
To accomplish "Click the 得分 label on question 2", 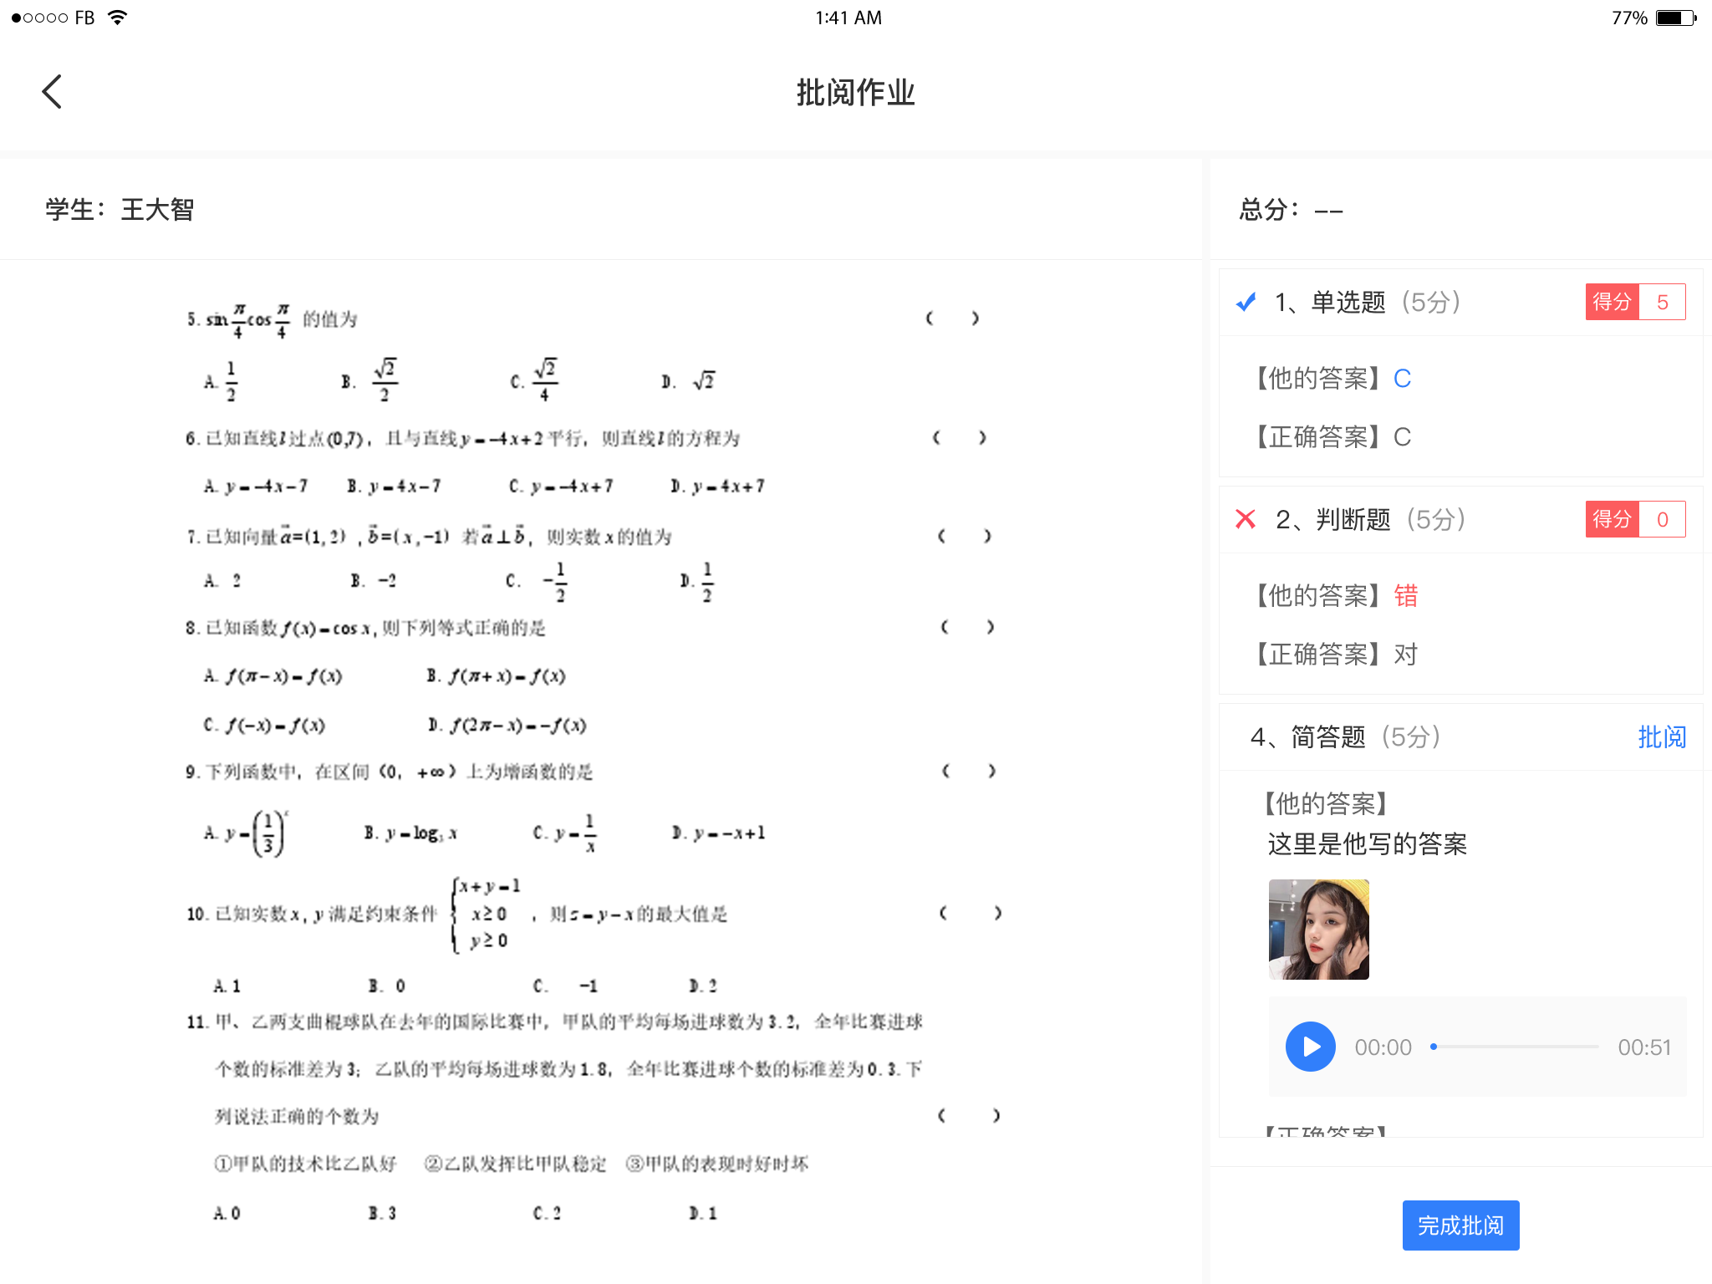I will [x=1613, y=519].
